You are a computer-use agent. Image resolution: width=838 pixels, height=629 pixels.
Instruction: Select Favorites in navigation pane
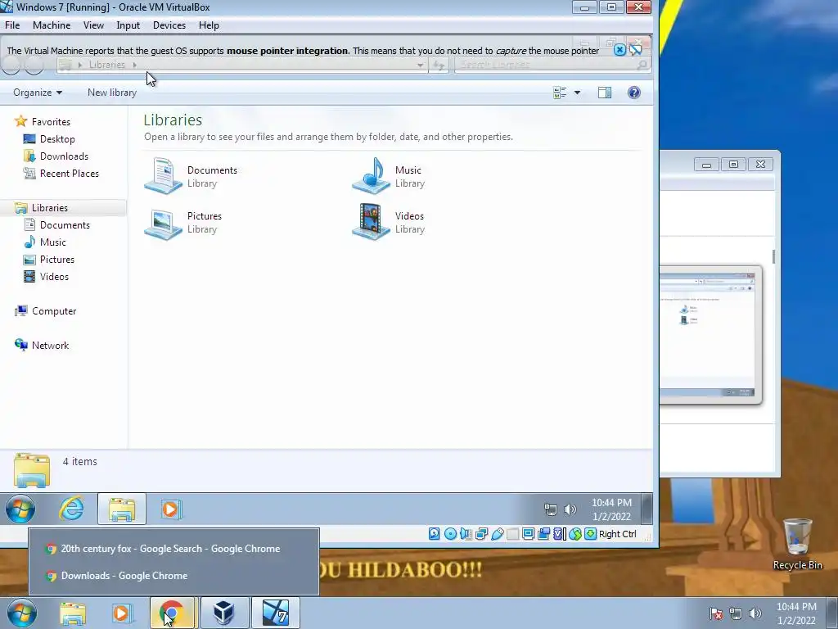coord(43,121)
